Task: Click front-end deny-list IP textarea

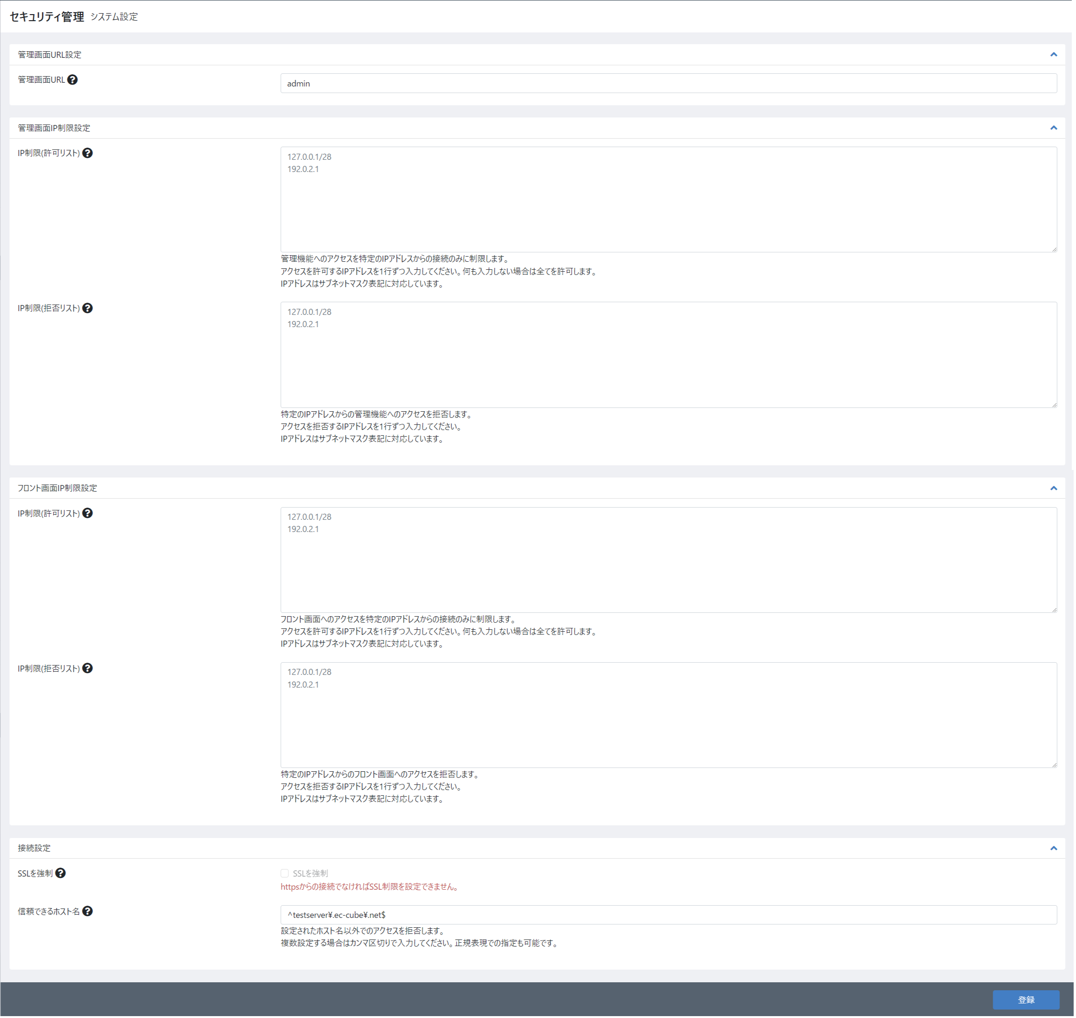Action: pos(668,715)
